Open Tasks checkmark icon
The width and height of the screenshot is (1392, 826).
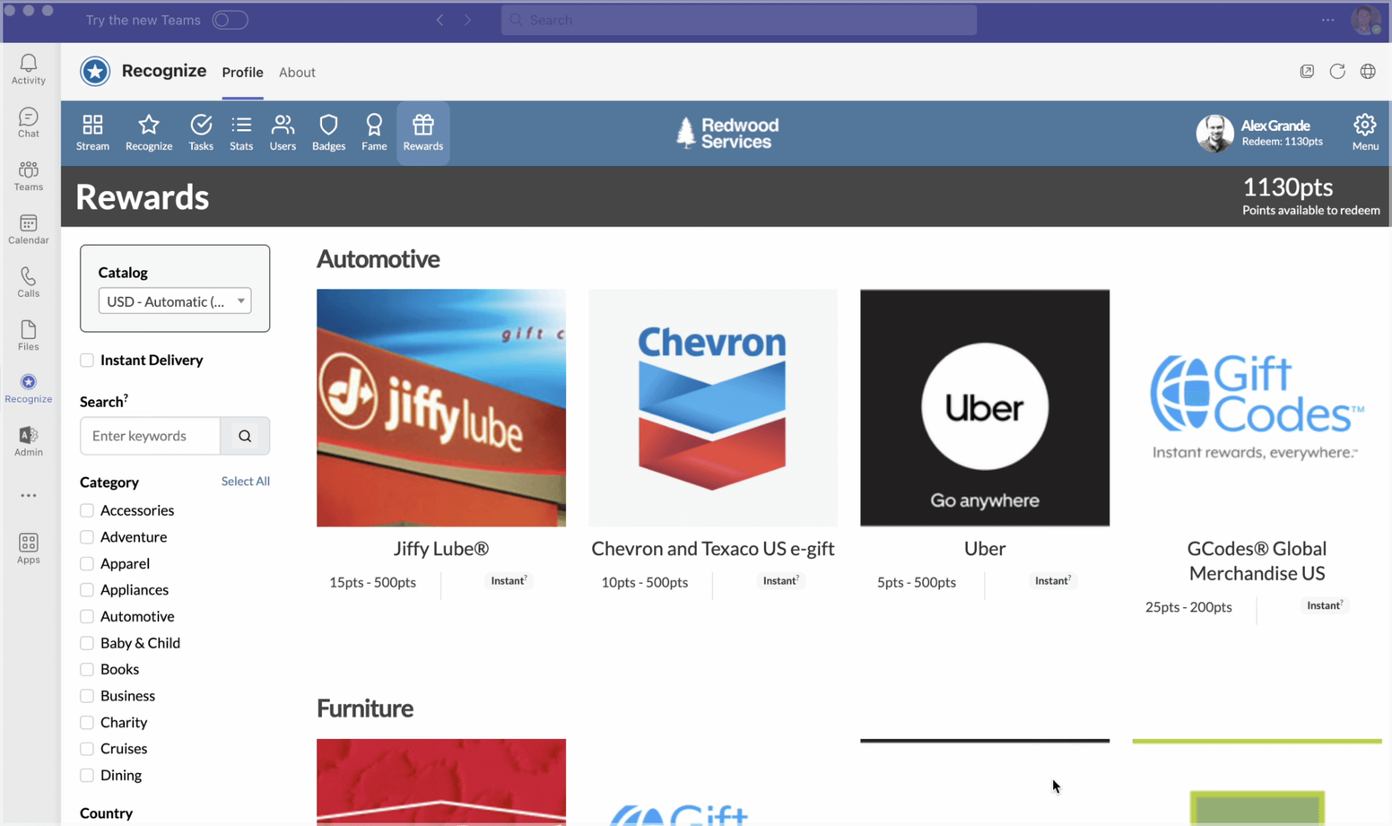pos(201,132)
